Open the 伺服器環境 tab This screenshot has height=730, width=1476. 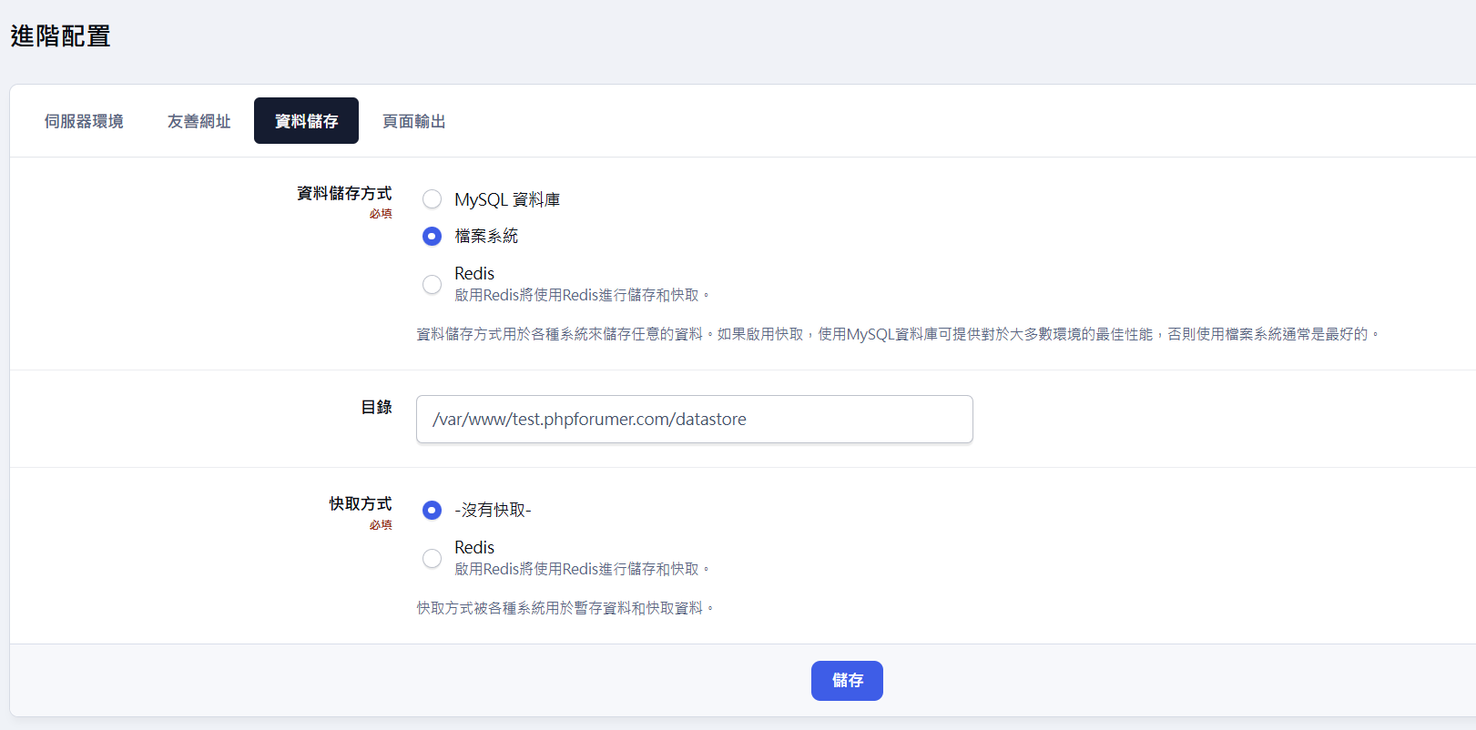pos(84,121)
